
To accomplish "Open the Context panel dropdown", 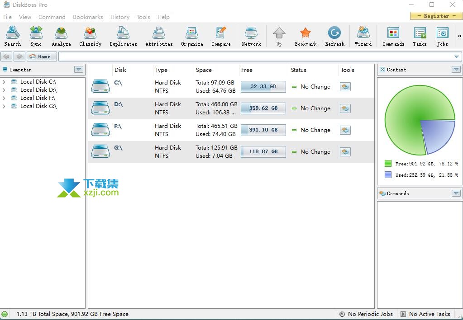I will pyautogui.click(x=456, y=70).
